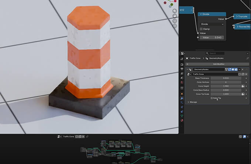Click the pan view hand icon
Image resolution: width=251 pixels, height=164 pixels.
coord(175,16)
